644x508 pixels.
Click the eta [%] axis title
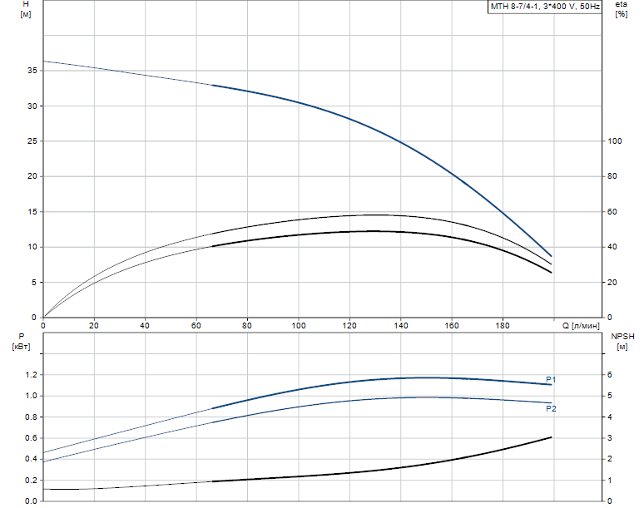(x=621, y=9)
